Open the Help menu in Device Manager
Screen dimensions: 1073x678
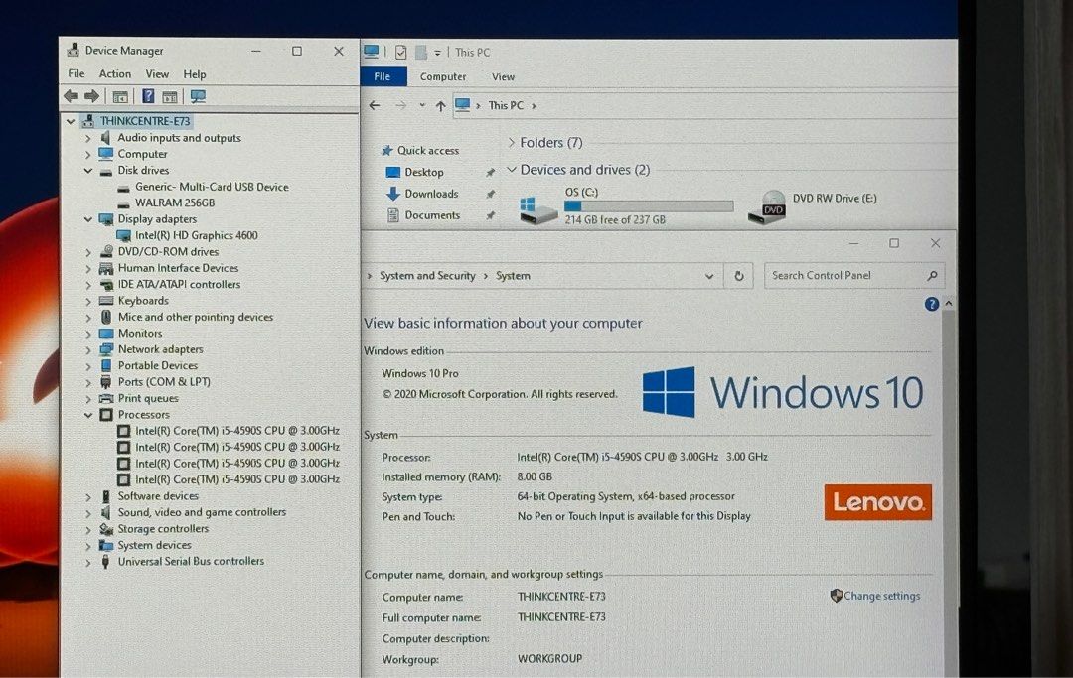point(195,74)
